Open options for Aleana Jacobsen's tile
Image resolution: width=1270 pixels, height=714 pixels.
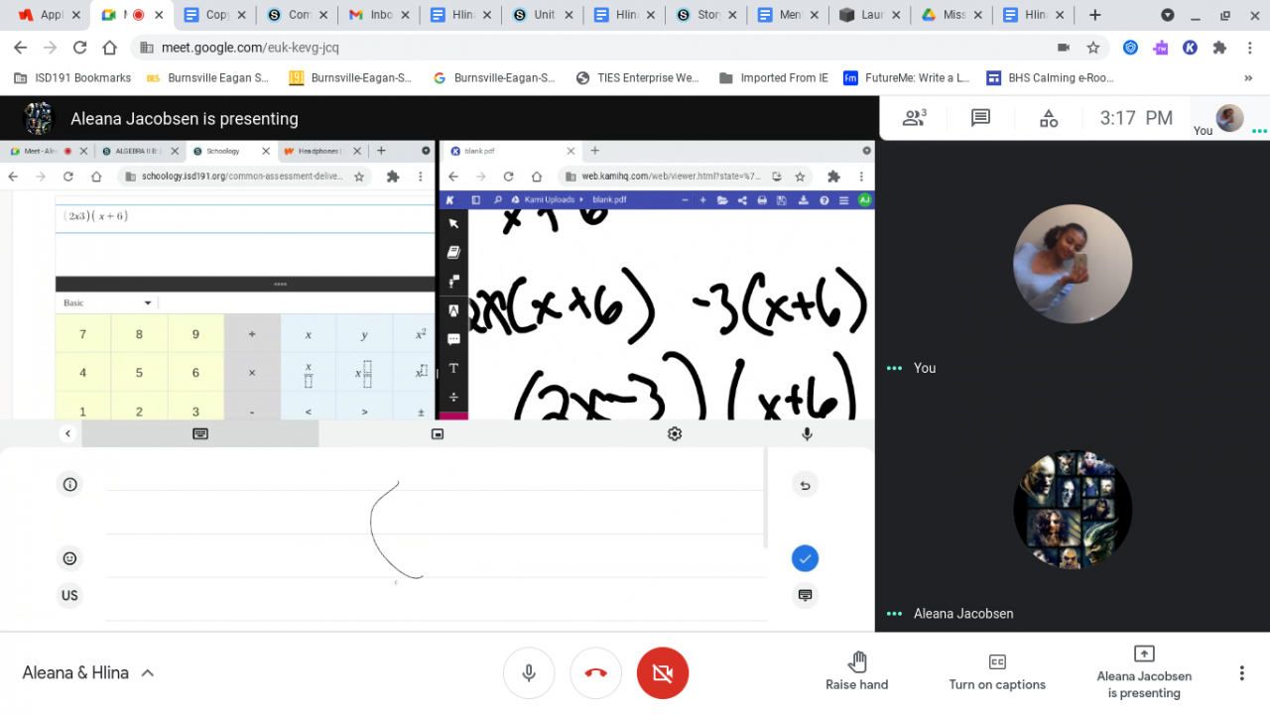tap(894, 614)
